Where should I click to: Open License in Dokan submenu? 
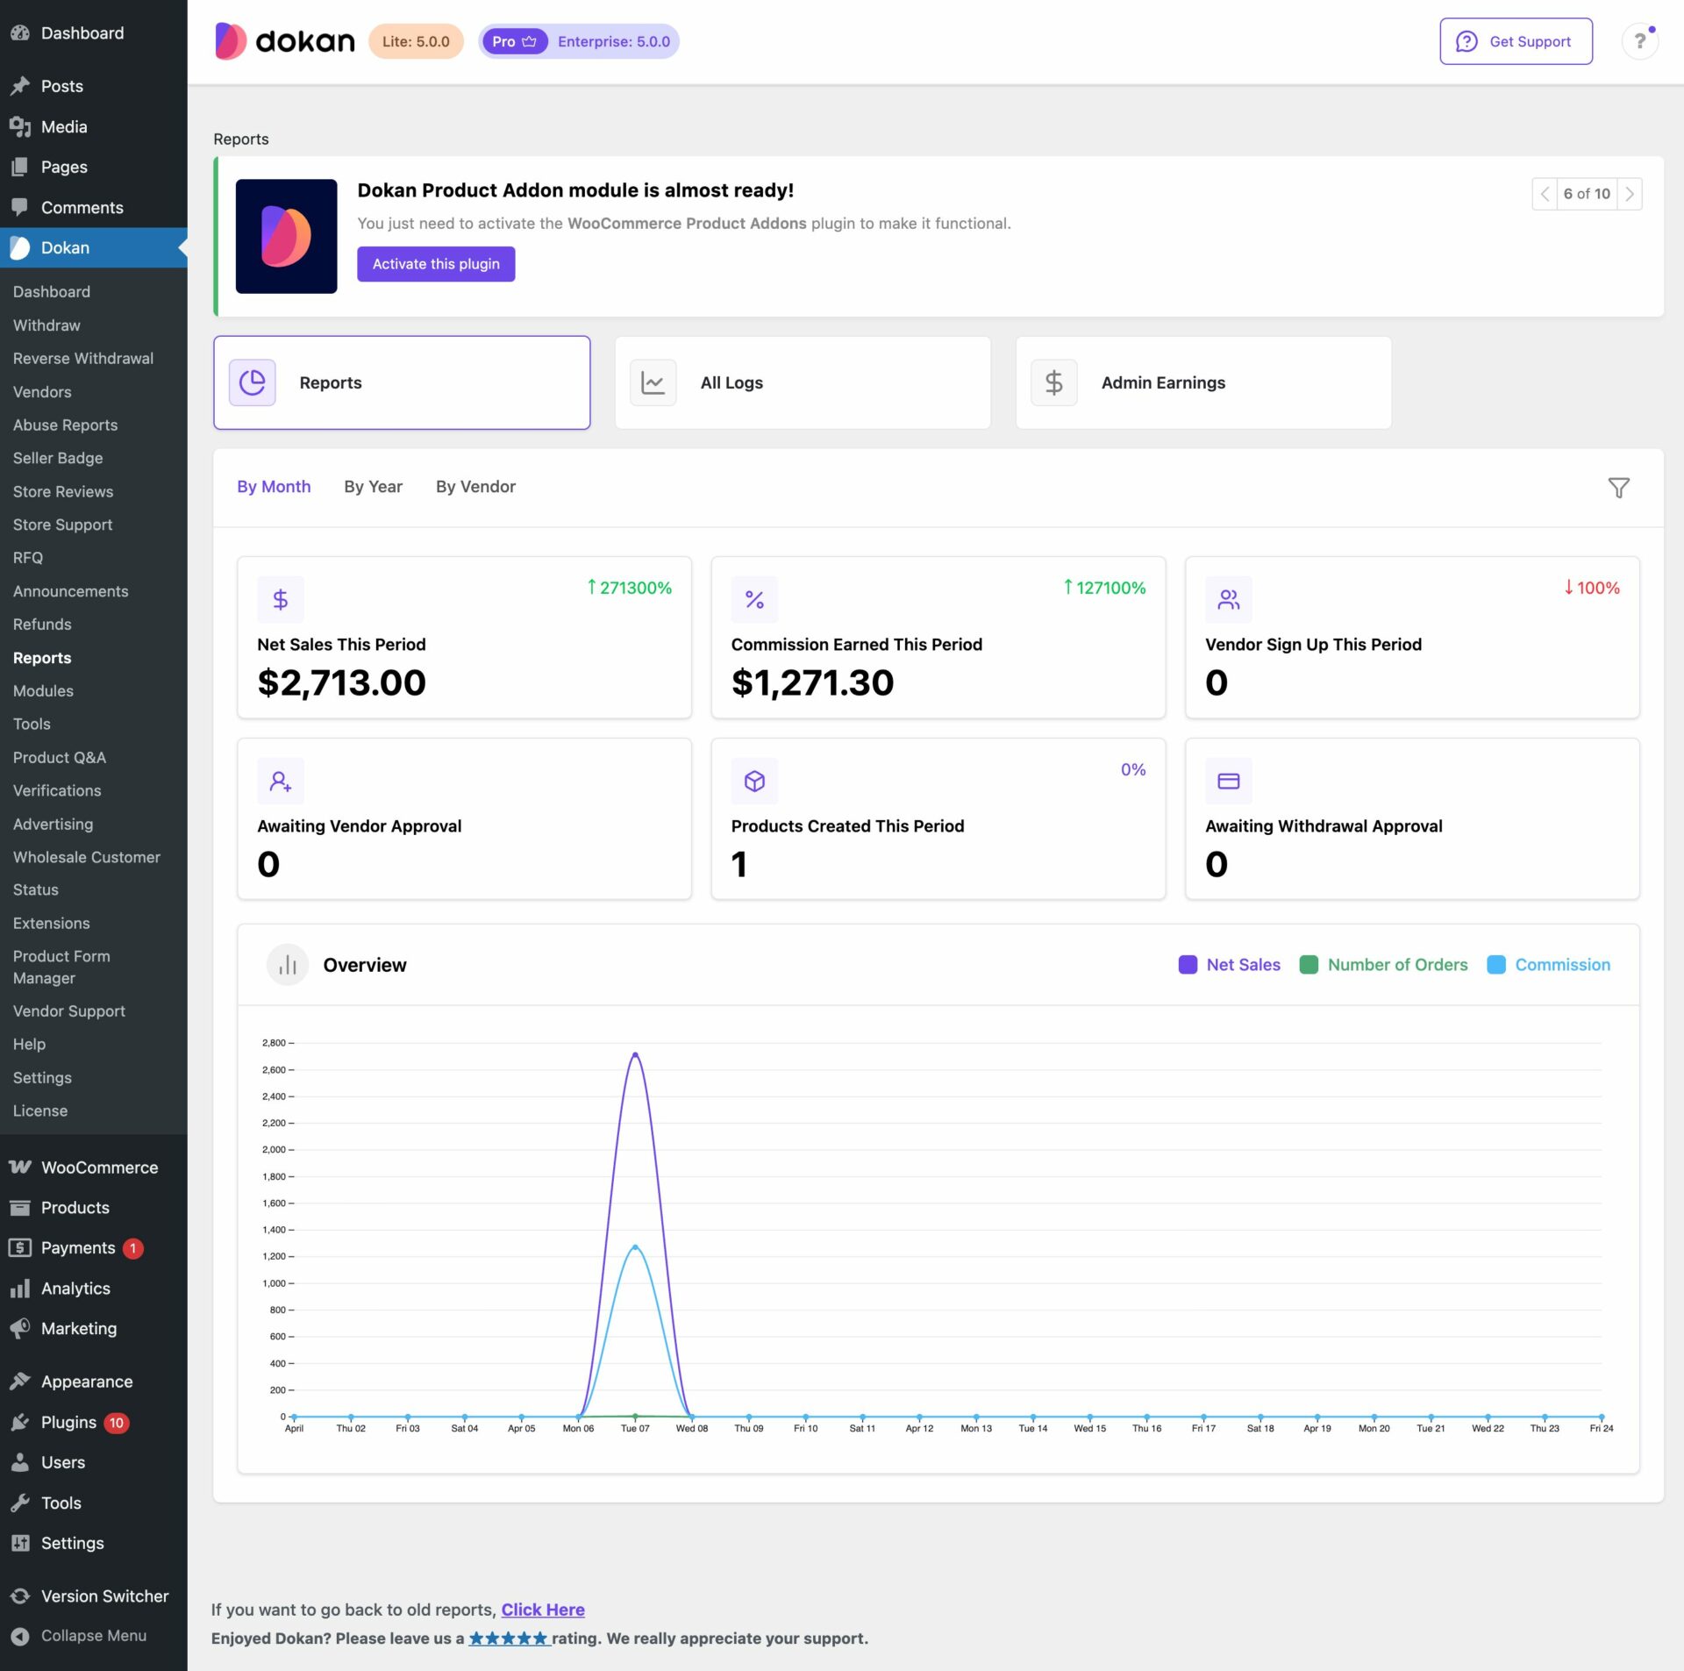(x=40, y=1111)
